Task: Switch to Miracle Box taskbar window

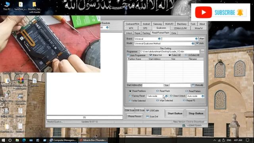Action: [93, 140]
